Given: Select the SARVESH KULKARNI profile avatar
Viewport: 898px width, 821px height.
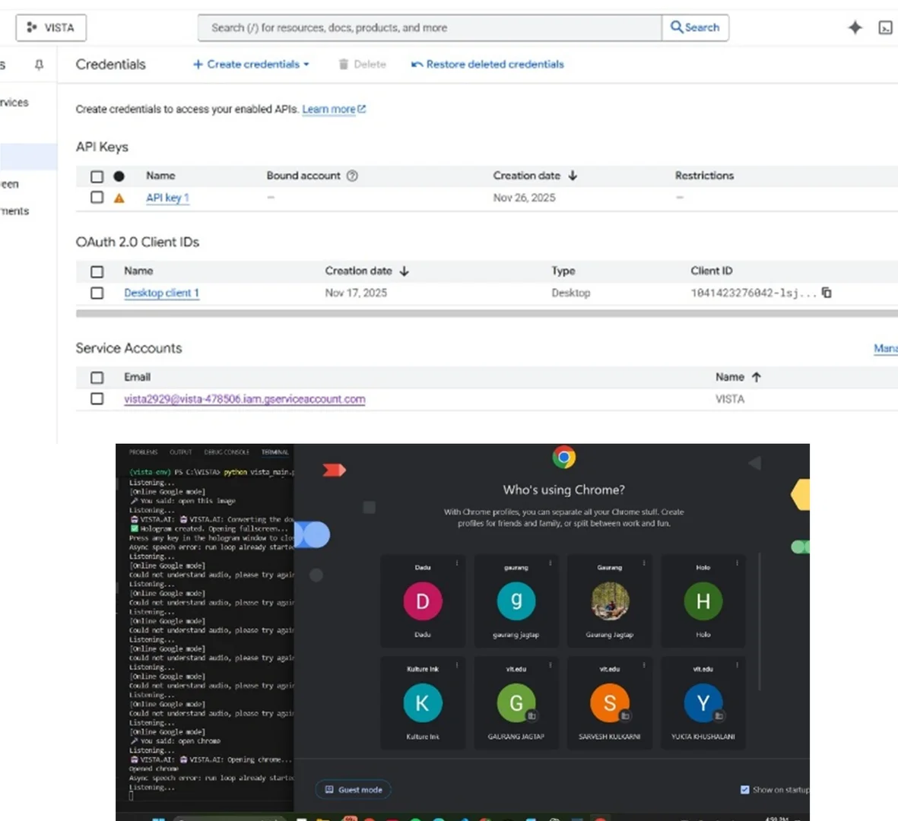Looking at the screenshot, I should (610, 702).
